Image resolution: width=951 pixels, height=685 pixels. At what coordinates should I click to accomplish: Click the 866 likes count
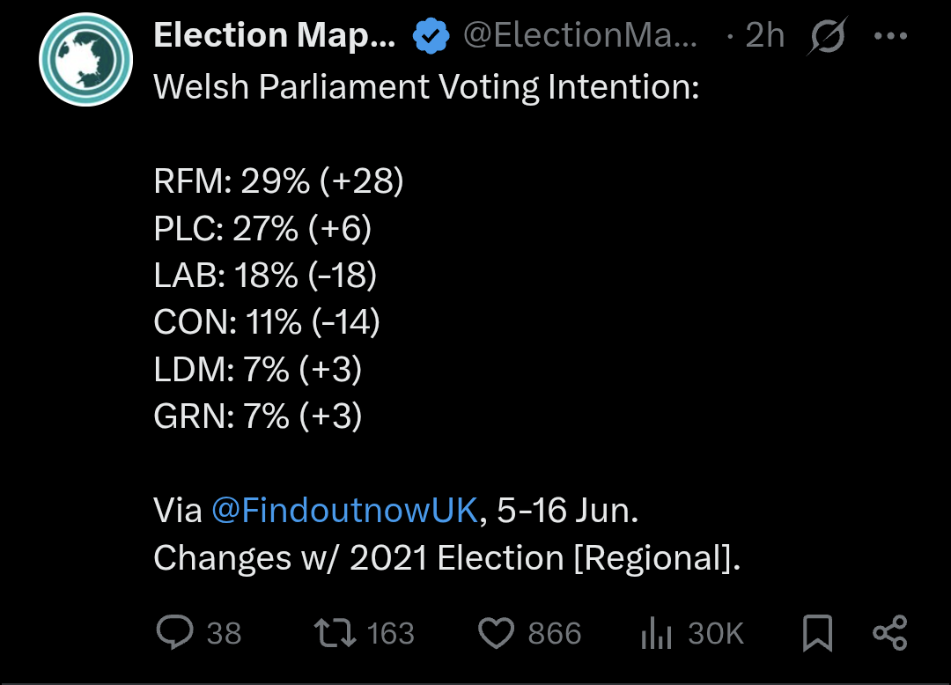(x=555, y=633)
